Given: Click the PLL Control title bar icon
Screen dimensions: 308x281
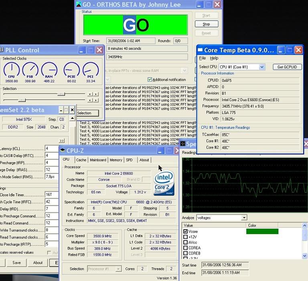Looking at the screenshot, I should pyautogui.click(x=2, y=50).
